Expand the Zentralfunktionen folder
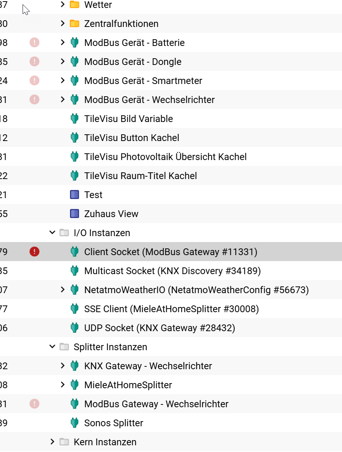 (x=63, y=23)
